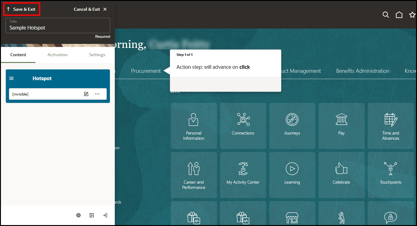Open the Personal Information tile

(194, 126)
